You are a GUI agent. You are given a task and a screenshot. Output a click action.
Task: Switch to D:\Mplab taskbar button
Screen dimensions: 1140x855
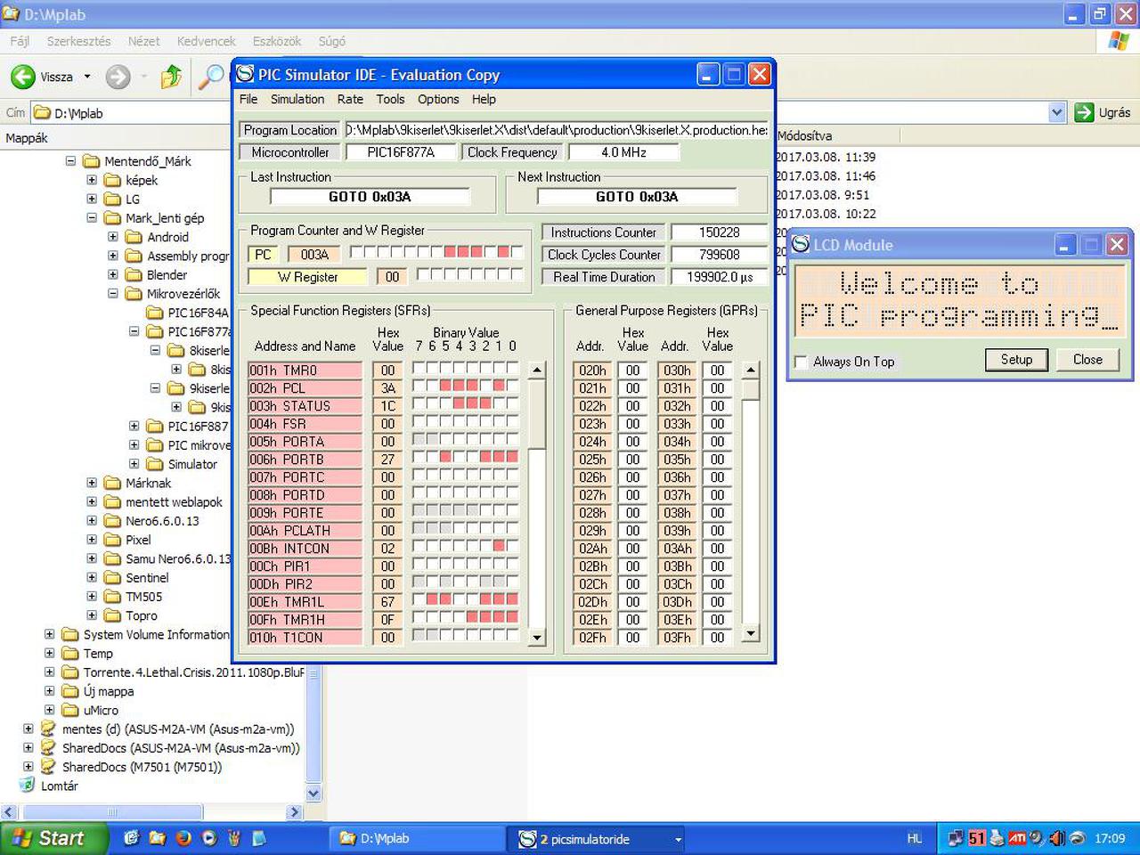419,838
